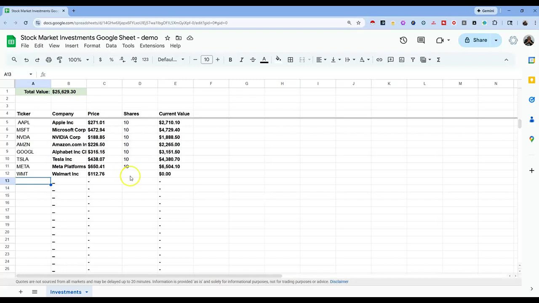The height and width of the screenshot is (303, 539).
Task: Get add-ons plus icon in side panel
Action: click(x=531, y=170)
